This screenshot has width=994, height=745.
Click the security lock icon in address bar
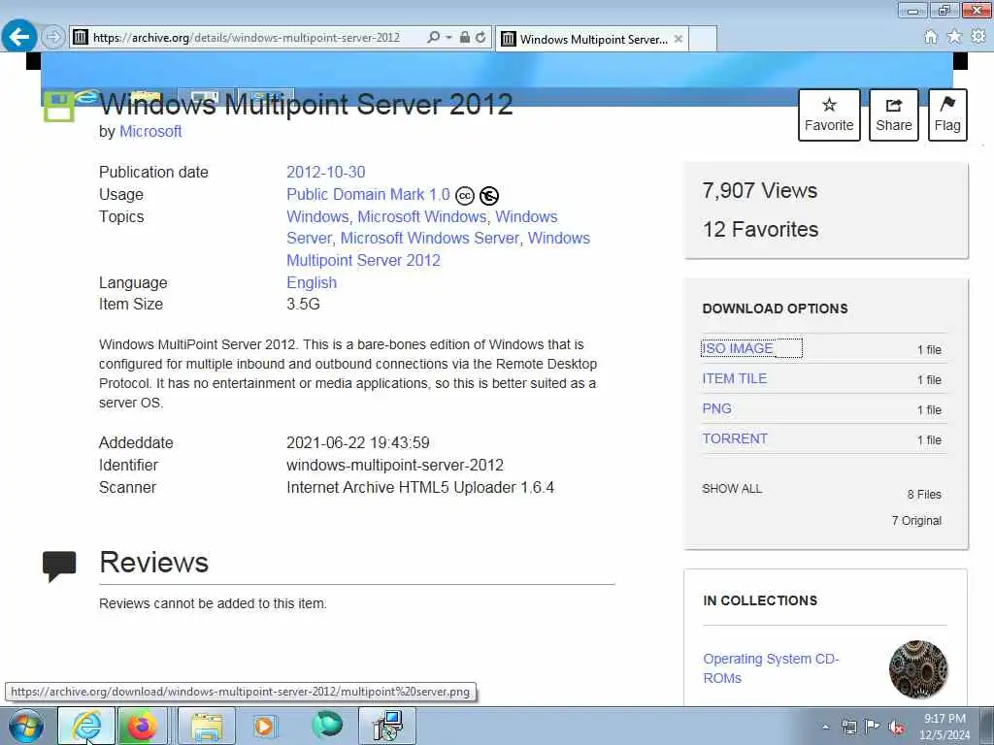click(465, 38)
